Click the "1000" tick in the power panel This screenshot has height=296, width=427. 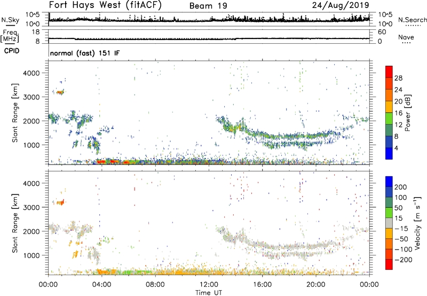click(31, 145)
